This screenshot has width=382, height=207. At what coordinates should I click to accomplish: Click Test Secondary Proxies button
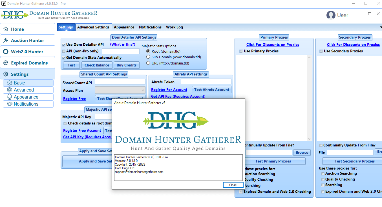tap(352, 161)
